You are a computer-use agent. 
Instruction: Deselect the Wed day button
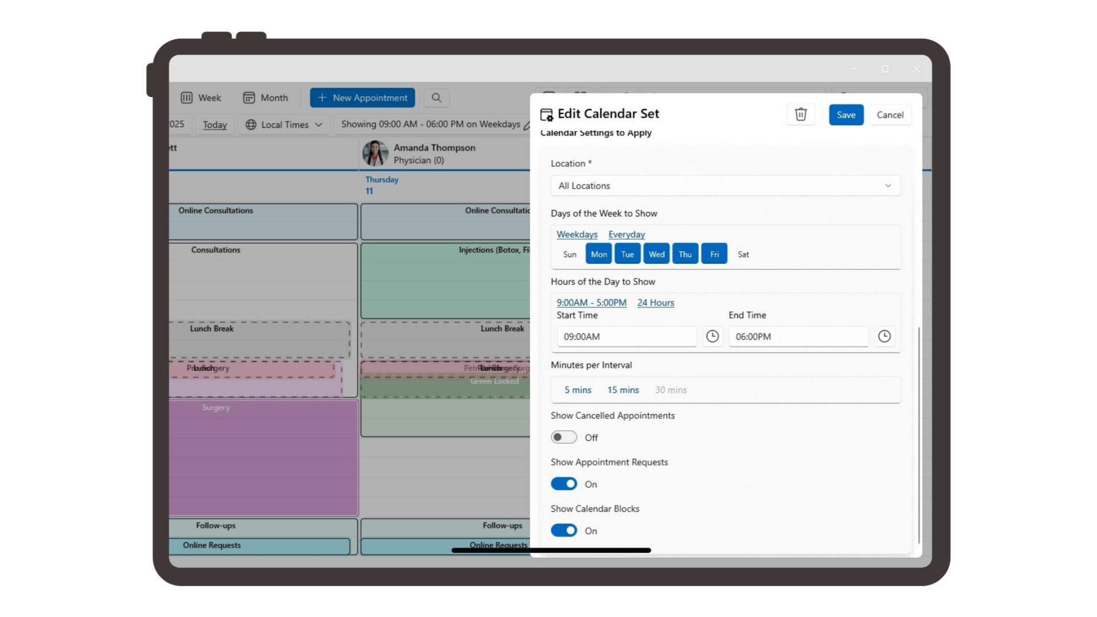(x=656, y=254)
